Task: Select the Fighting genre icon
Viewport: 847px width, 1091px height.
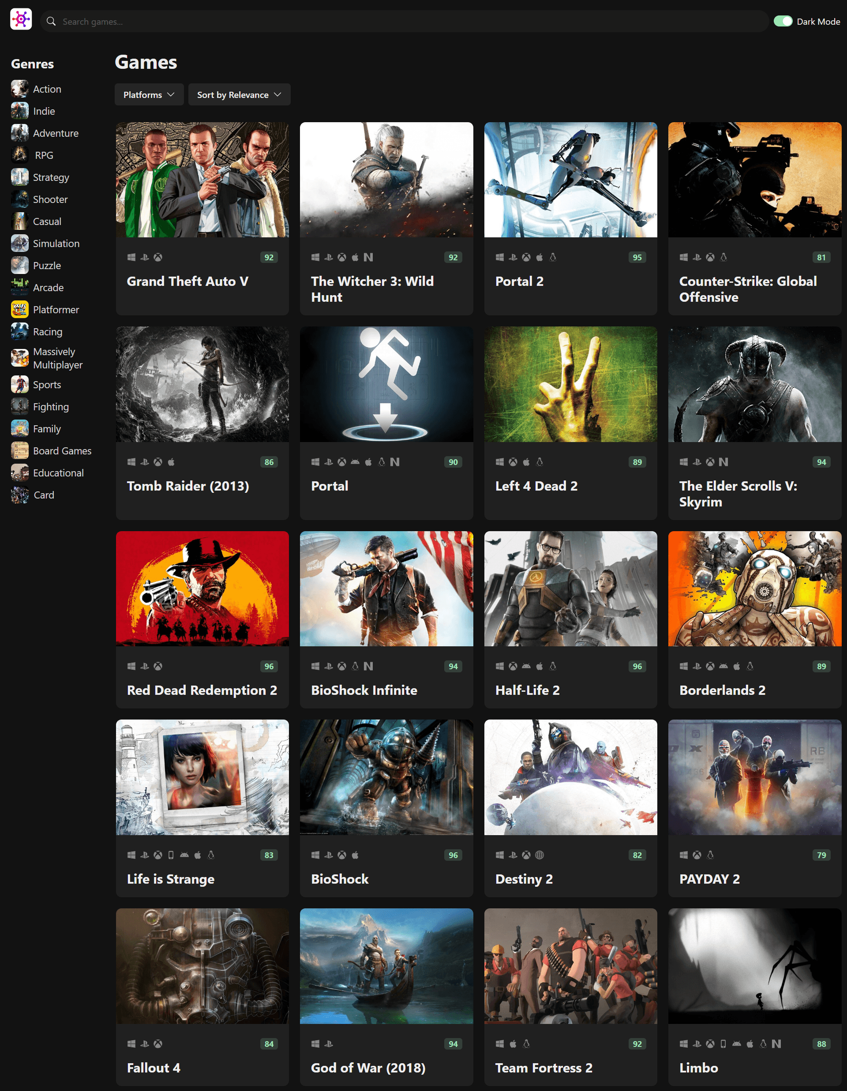Action: 19,407
